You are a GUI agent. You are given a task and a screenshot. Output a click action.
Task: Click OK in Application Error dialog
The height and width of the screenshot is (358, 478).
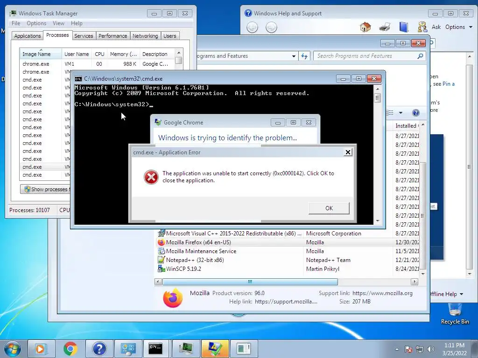click(x=329, y=208)
